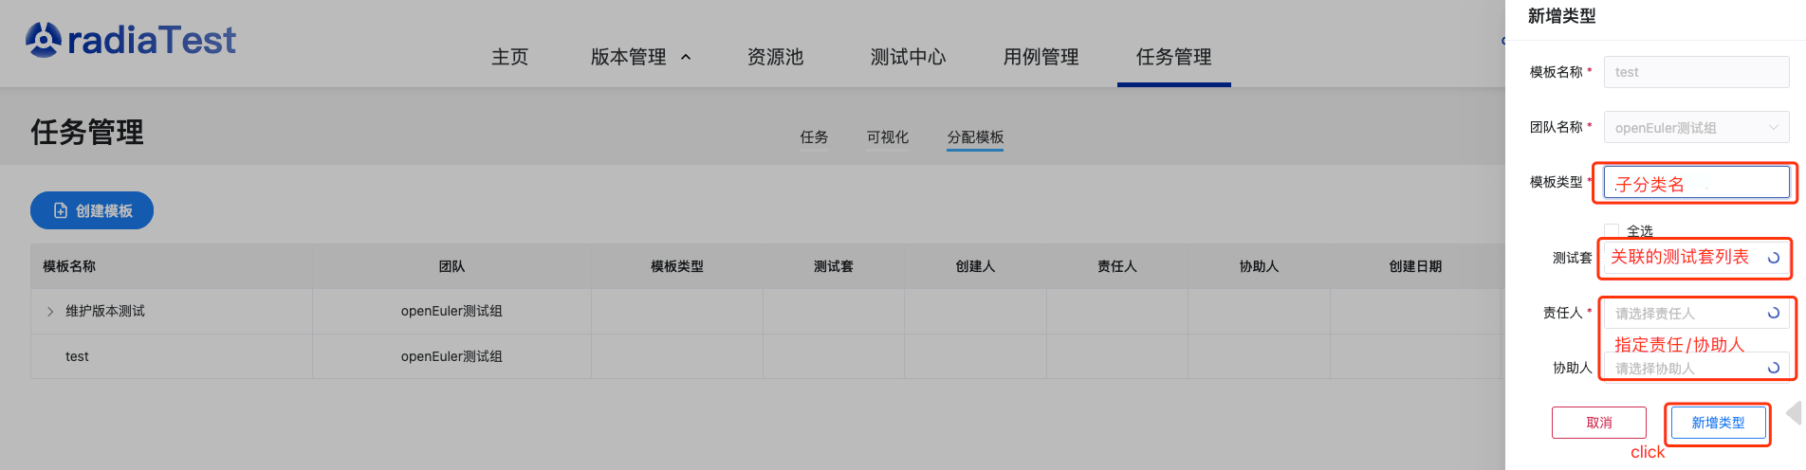
Task: Click the gray triangle arrow beside 新增类型 button
Action: point(1793,414)
